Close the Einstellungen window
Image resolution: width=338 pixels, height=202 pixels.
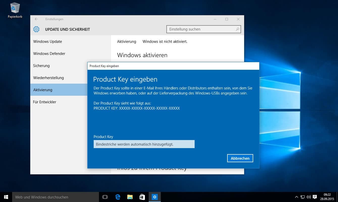pyautogui.click(x=238, y=19)
